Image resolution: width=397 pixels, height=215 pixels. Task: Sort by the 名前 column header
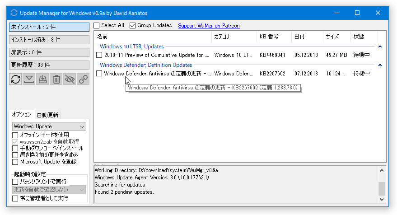153,37
